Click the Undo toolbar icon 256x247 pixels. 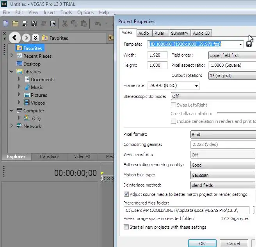coord(98,23)
